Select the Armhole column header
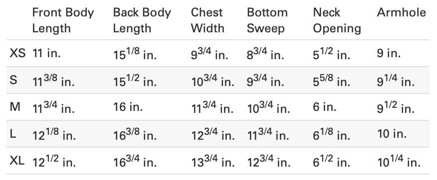 click(x=402, y=12)
